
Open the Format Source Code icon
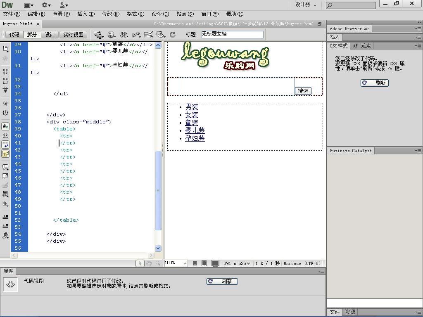click(x=5, y=235)
